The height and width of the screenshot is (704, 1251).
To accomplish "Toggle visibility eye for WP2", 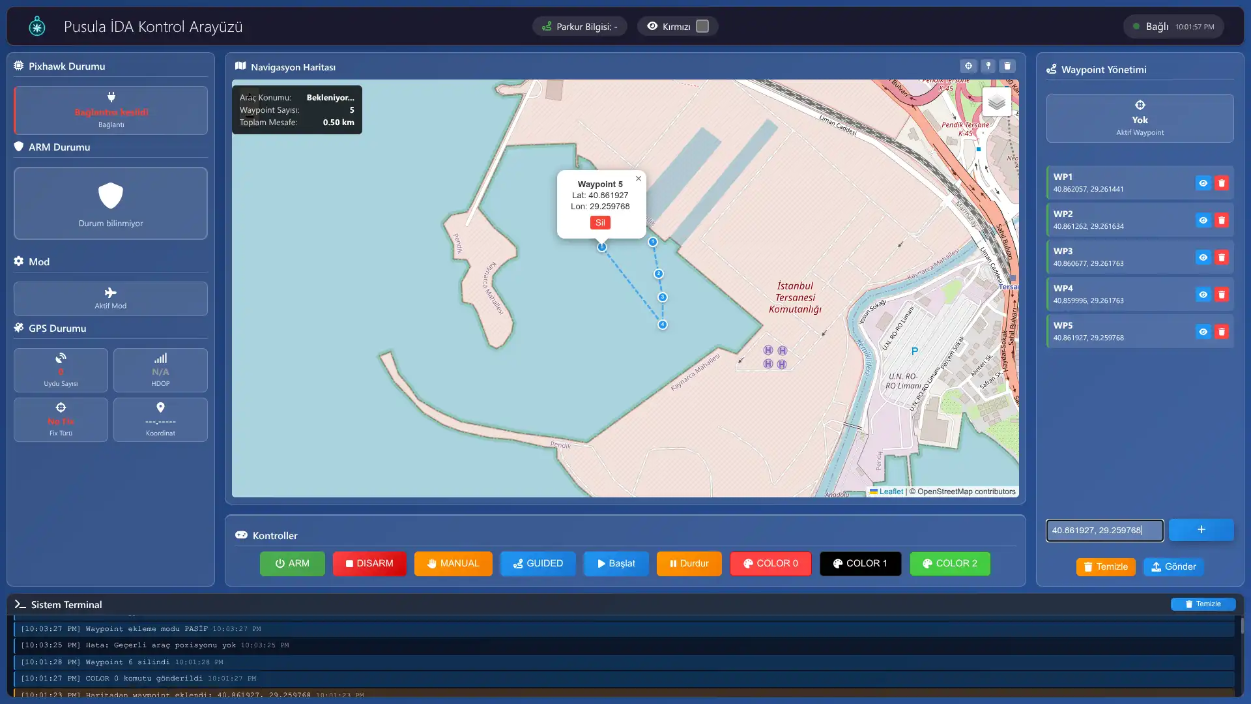I will [x=1203, y=220].
